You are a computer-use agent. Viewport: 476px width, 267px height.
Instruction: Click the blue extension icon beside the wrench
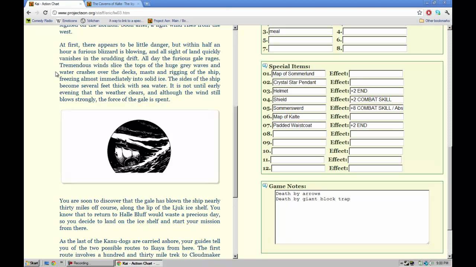[438, 13]
